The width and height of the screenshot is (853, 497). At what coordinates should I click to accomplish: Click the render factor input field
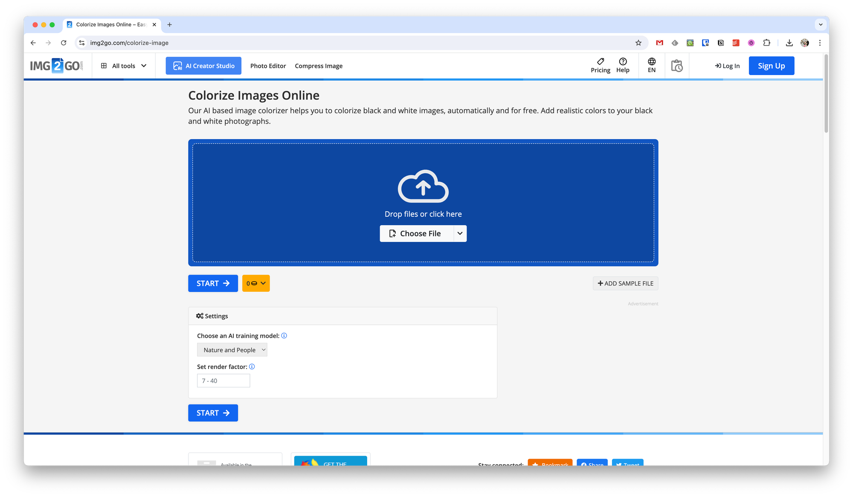tap(223, 381)
